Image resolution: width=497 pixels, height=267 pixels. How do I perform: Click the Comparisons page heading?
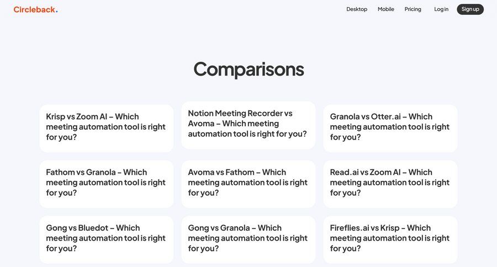tap(248, 69)
